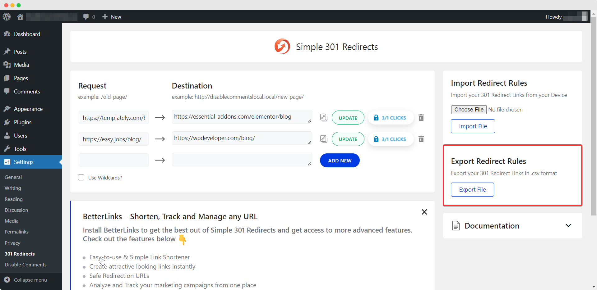597x290 pixels.
Task: Click the Media icon in sidebar
Action: click(7, 65)
